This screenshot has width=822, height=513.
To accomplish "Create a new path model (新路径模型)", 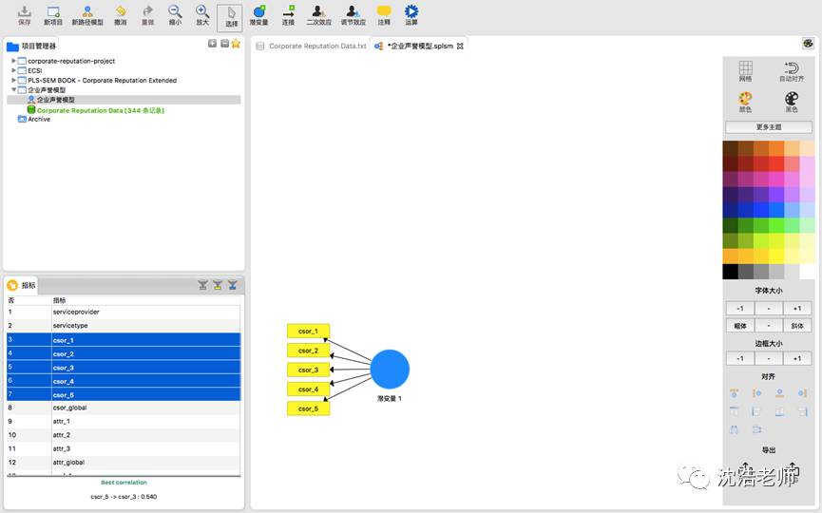I will point(87,15).
